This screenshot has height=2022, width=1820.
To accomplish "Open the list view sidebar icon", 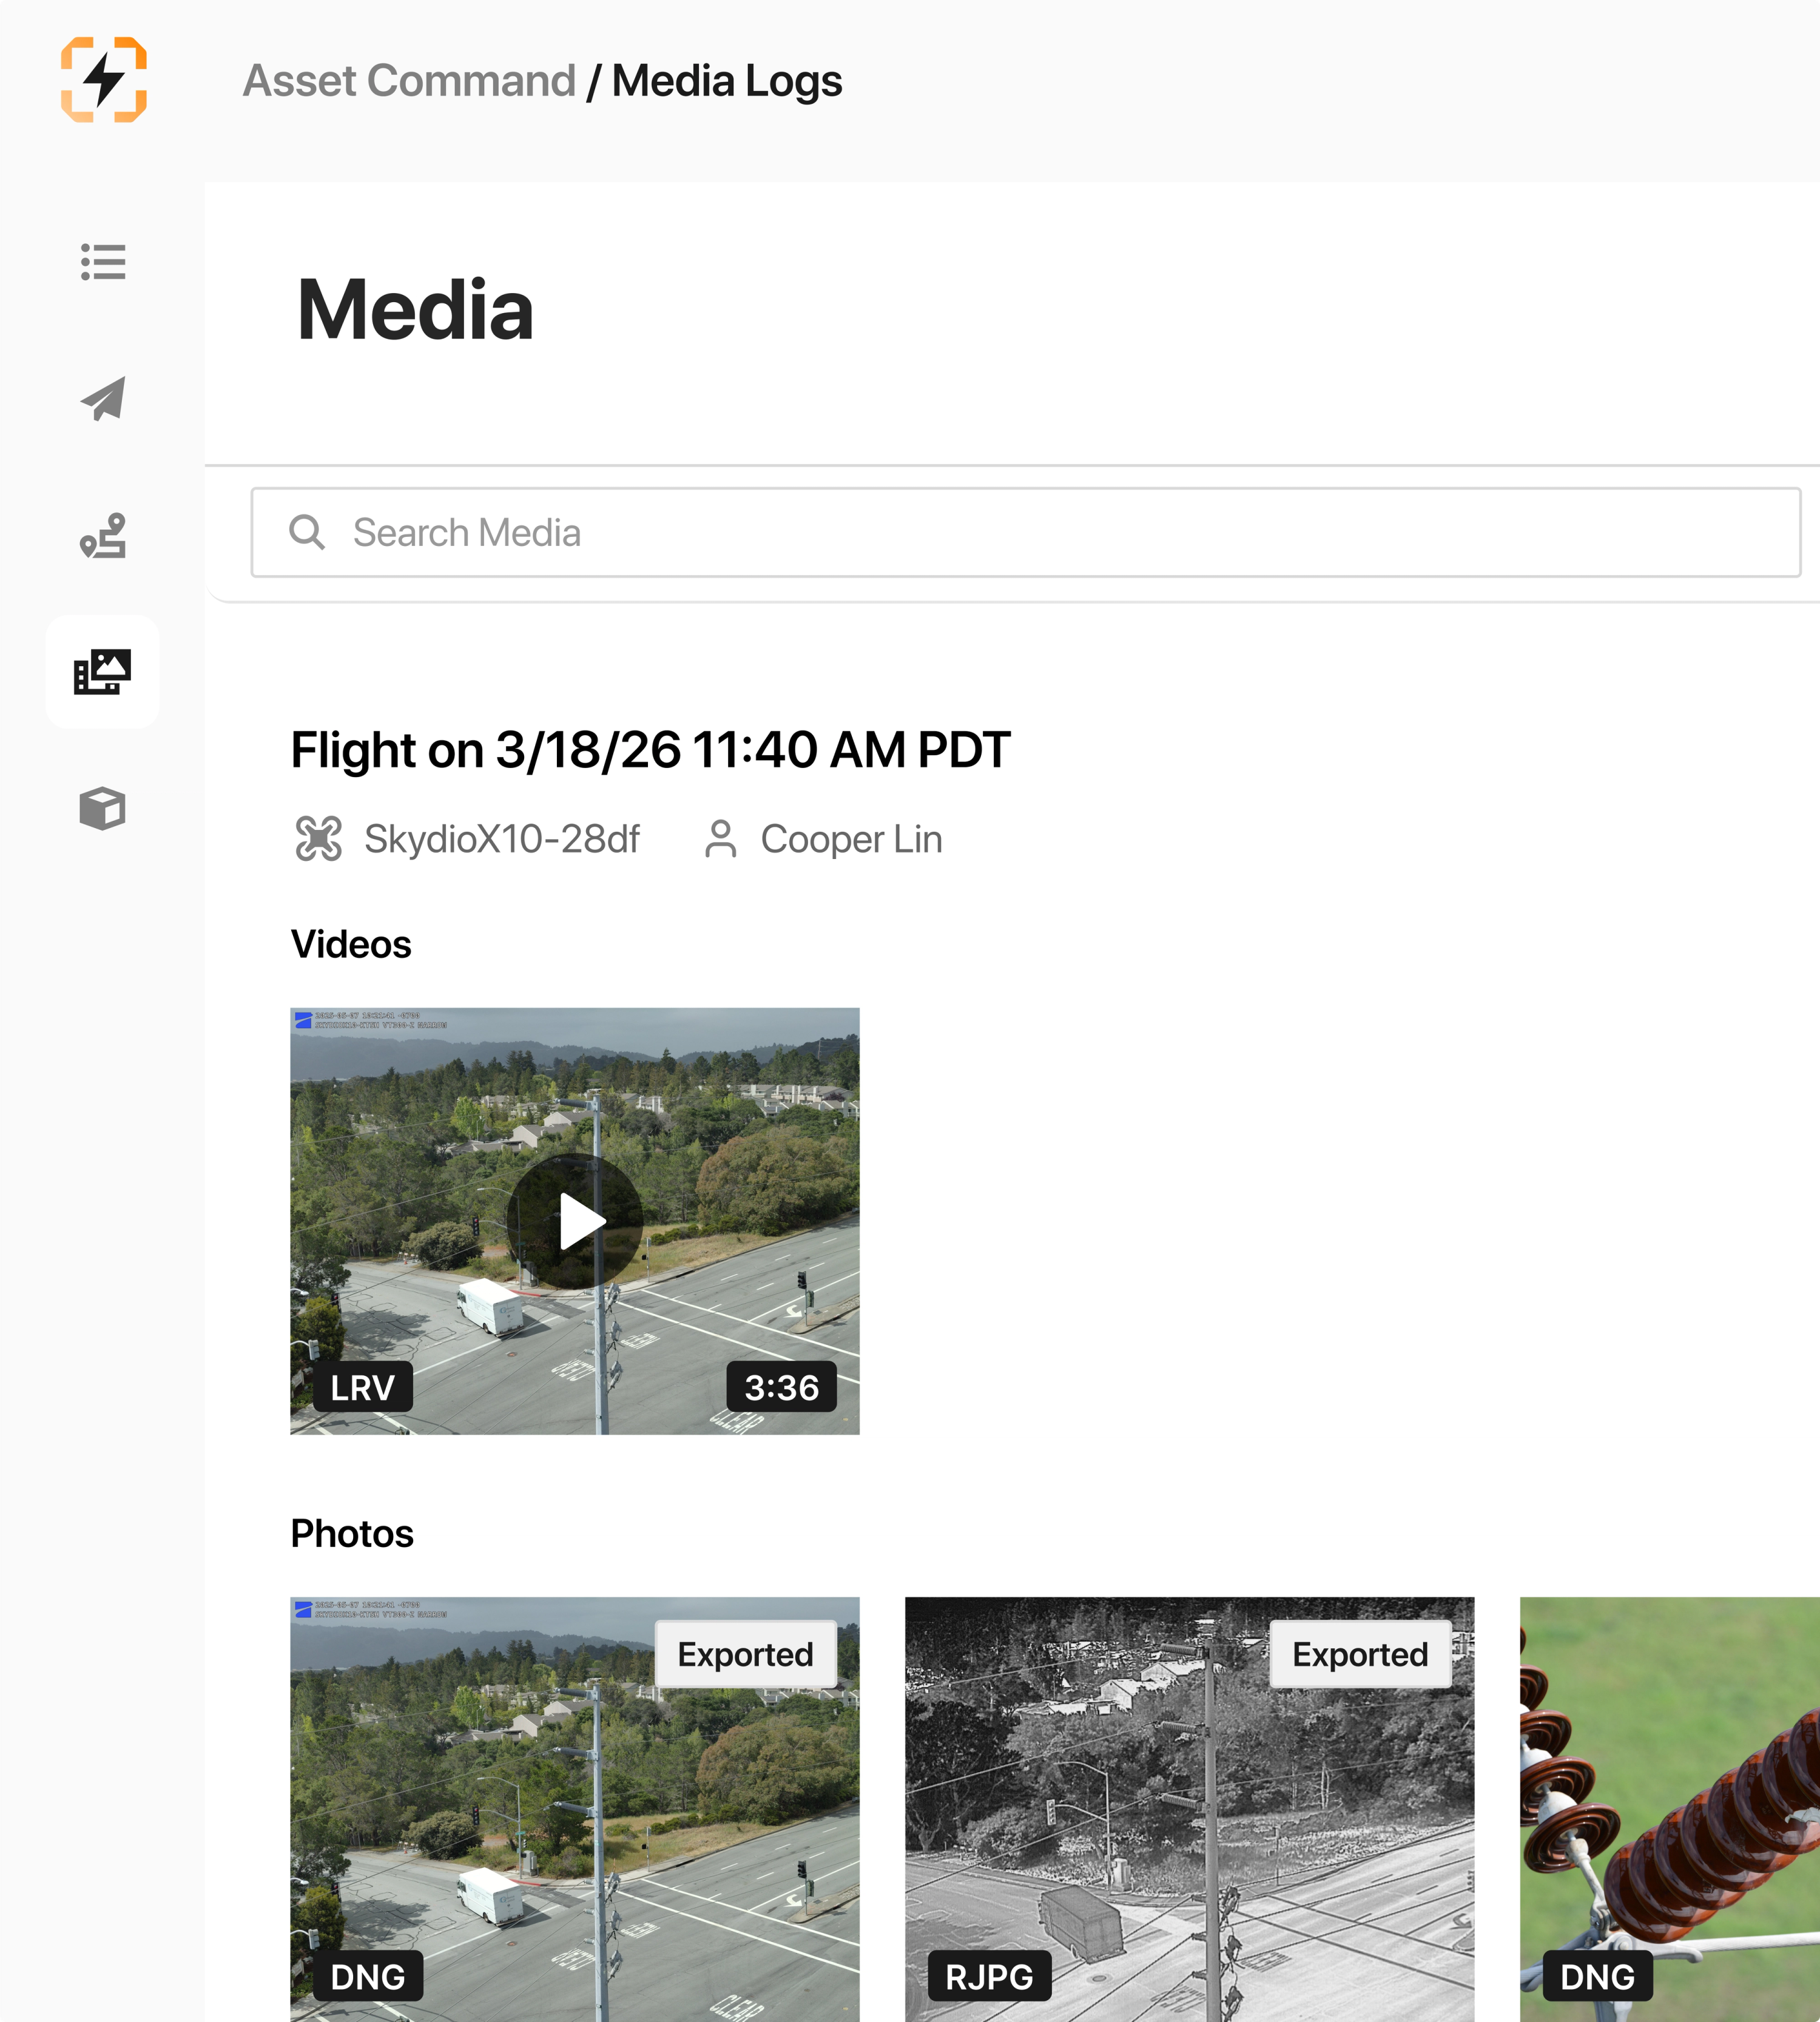I will 103,262.
